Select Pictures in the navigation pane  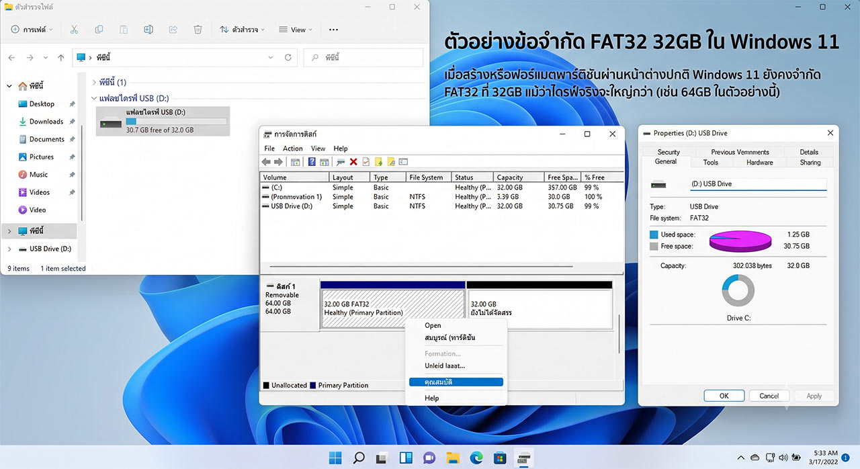point(42,157)
